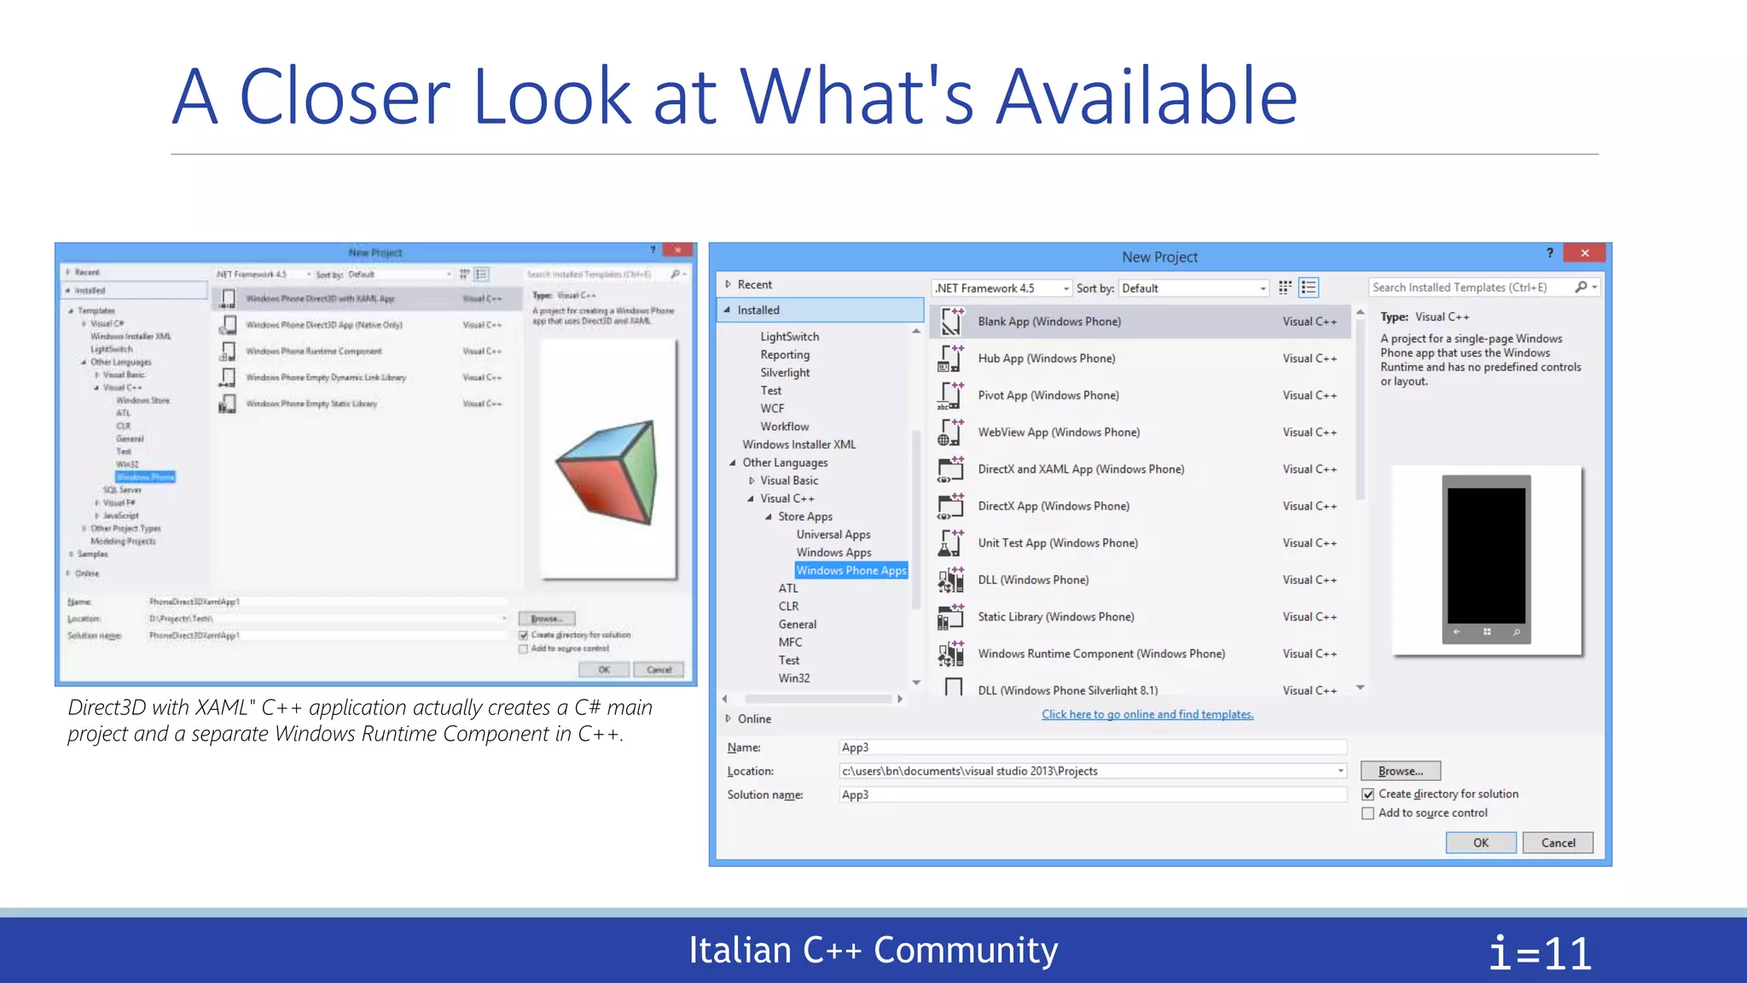Click the tree horizontal scrollbar in right dialog
The image size is (1747, 983).
point(817,699)
